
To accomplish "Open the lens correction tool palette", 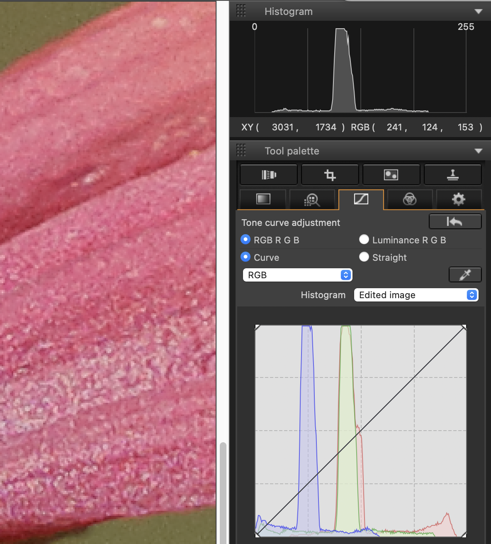I will click(x=269, y=175).
